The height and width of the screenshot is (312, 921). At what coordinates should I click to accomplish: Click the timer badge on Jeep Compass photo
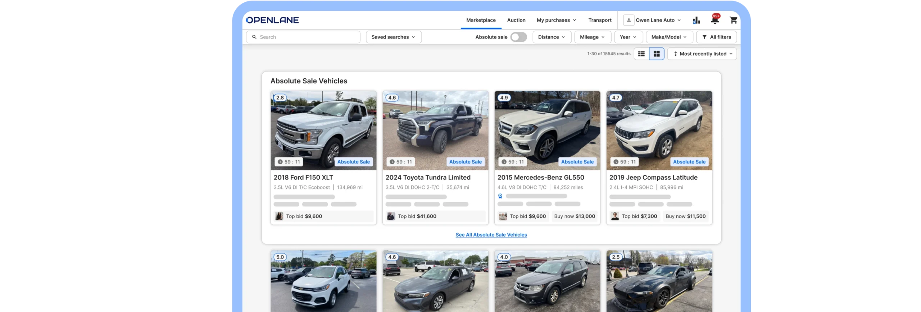click(x=624, y=162)
